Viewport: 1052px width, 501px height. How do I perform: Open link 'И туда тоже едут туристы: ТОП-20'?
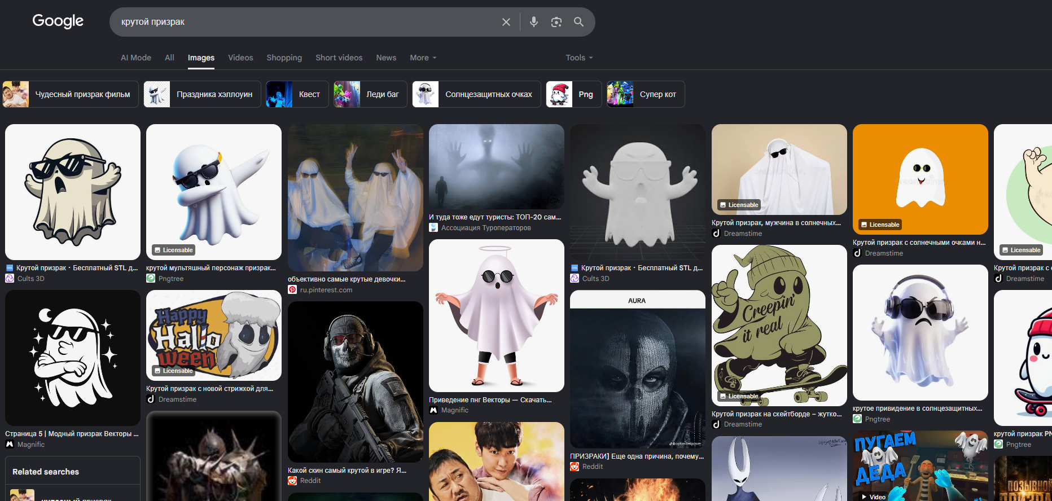pyautogui.click(x=495, y=217)
